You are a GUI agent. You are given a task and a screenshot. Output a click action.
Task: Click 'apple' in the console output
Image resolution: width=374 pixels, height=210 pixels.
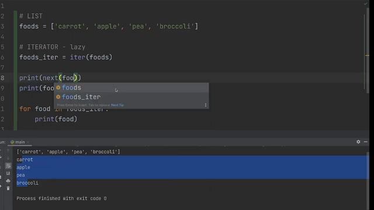pos(23,167)
